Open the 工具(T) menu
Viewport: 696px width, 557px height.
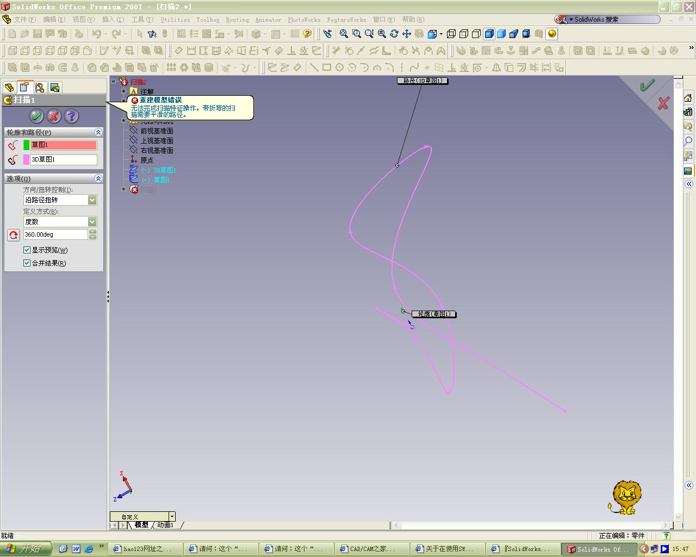pos(142,20)
